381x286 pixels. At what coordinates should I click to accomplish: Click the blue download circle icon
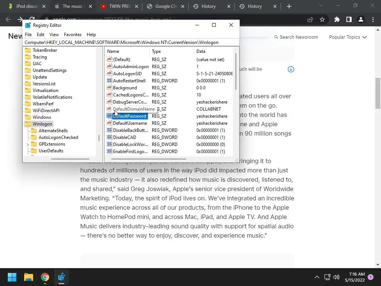pyautogui.click(x=291, y=69)
